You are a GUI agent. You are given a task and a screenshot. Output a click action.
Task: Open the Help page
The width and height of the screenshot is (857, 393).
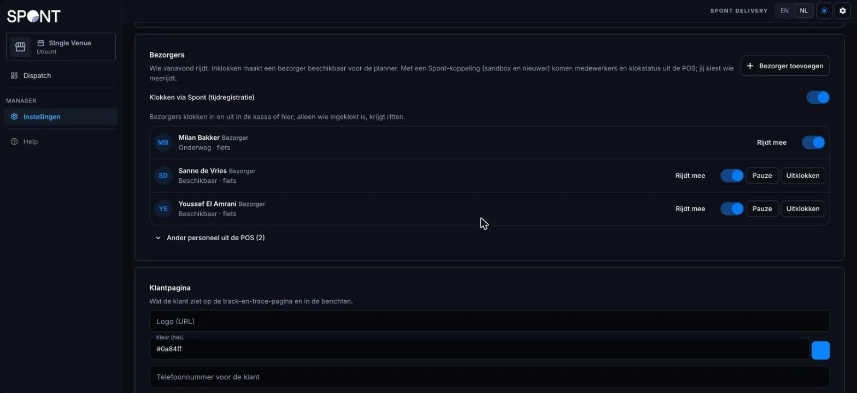click(x=61, y=141)
